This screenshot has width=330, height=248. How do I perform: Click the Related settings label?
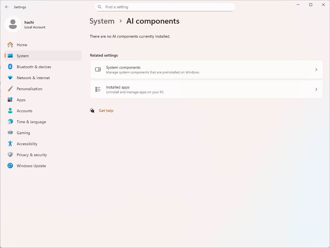tap(104, 55)
